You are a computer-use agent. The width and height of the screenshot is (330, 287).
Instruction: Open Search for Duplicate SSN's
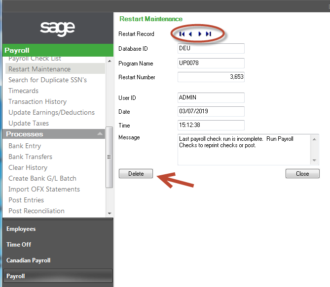coord(47,80)
